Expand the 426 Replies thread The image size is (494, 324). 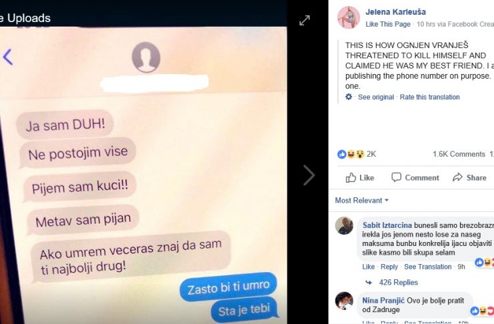pos(398,283)
